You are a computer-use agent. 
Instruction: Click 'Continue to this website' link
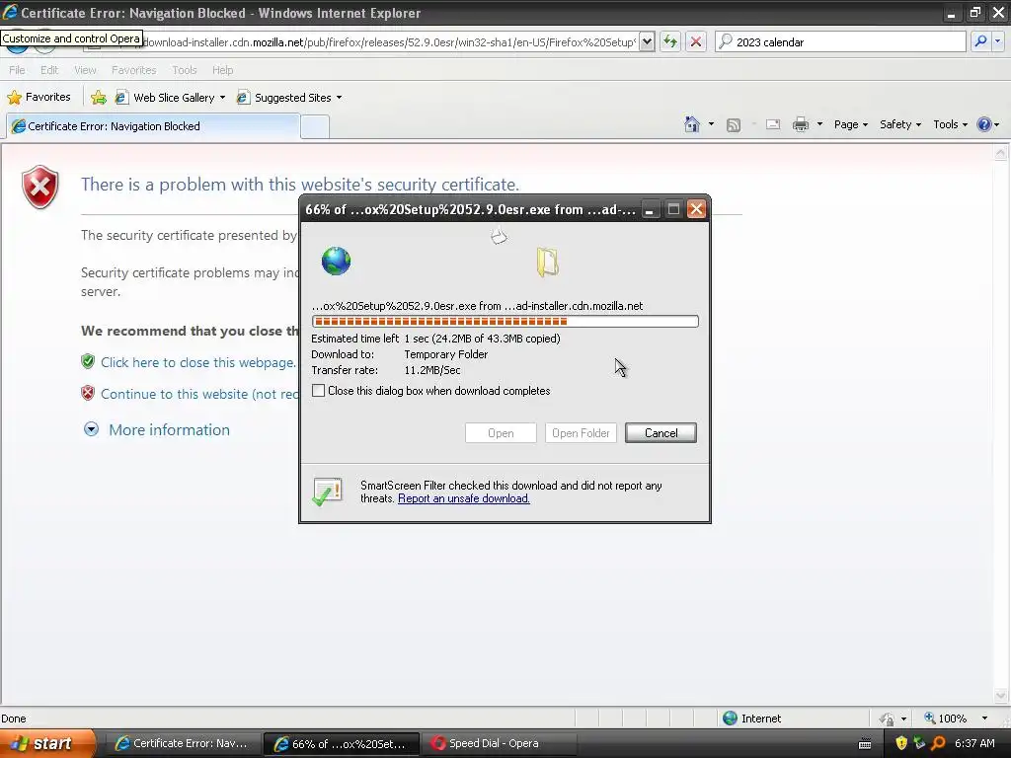(199, 394)
